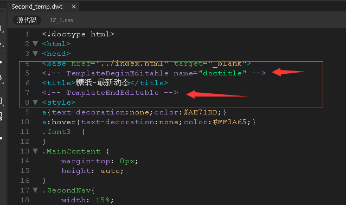Click the <style> tag on line 8
The height and width of the screenshot is (205, 346).
pyautogui.click(x=59, y=102)
